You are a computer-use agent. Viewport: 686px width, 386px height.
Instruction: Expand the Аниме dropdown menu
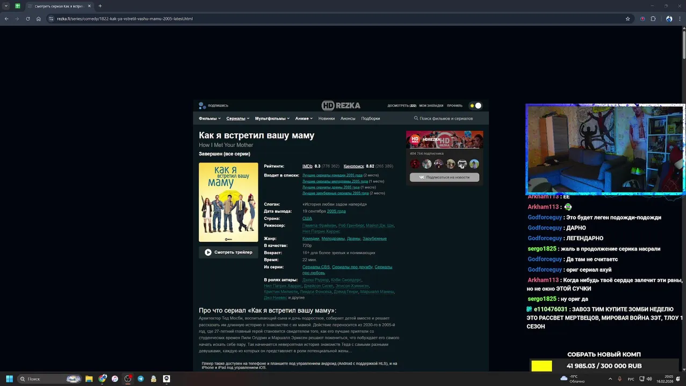click(304, 118)
